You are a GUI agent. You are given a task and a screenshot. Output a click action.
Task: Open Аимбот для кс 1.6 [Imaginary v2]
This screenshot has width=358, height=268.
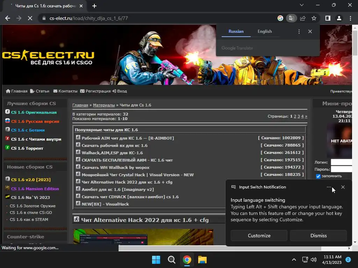point(118,189)
